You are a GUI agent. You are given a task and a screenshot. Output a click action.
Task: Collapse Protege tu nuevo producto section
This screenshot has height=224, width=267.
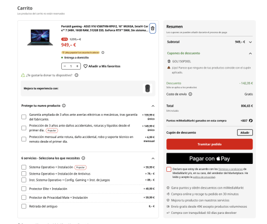(153, 106)
